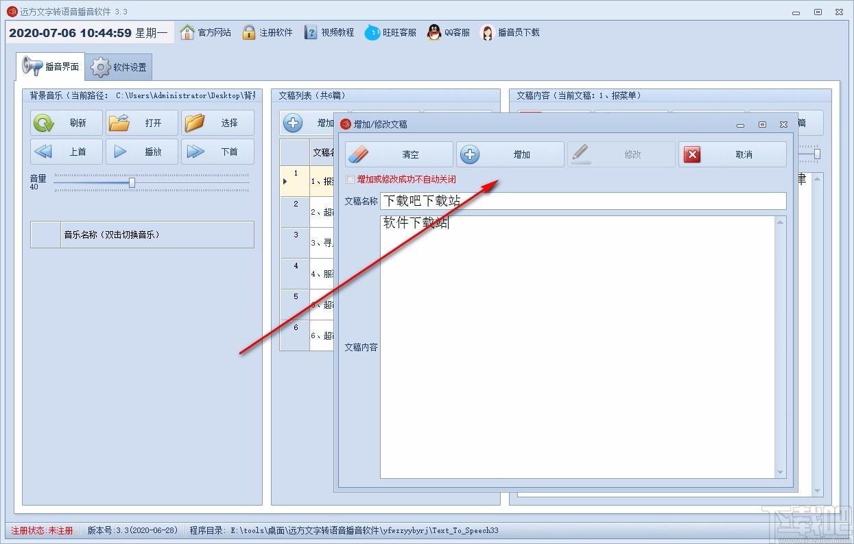Open 视频教程 help icon

(x=311, y=32)
